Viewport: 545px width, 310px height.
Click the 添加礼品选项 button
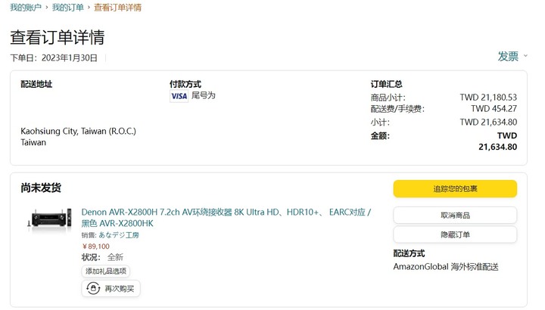coord(106,271)
